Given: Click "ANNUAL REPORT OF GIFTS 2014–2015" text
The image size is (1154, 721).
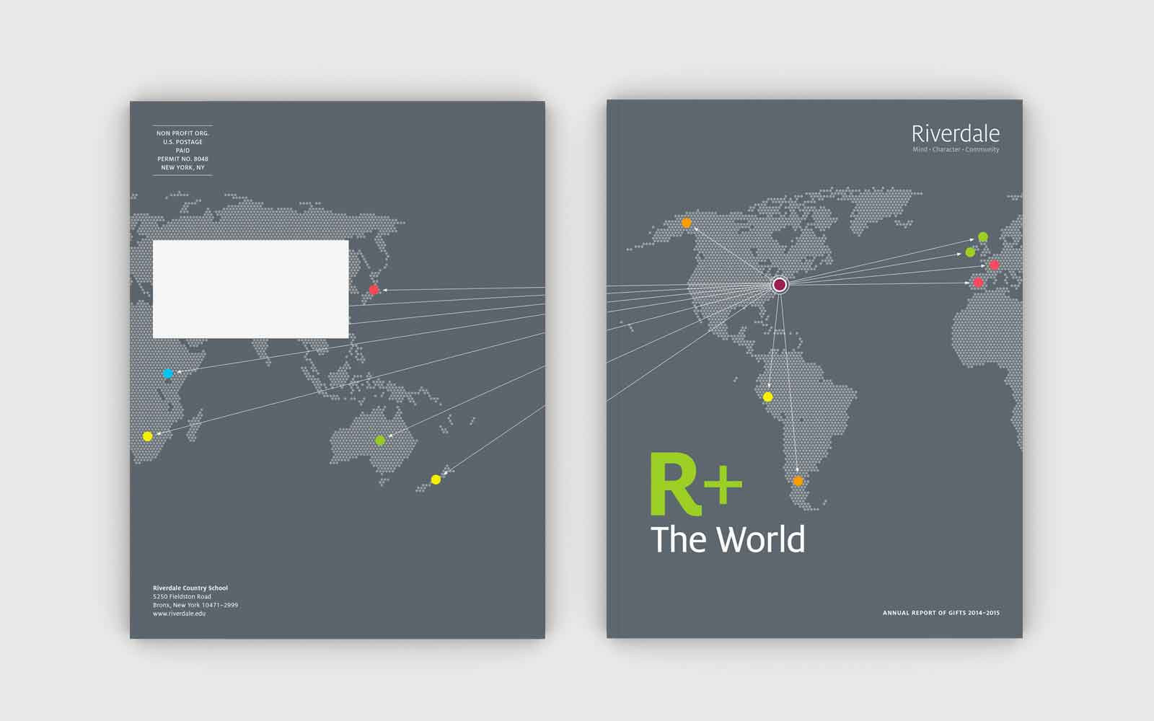Looking at the screenshot, I should tap(941, 614).
